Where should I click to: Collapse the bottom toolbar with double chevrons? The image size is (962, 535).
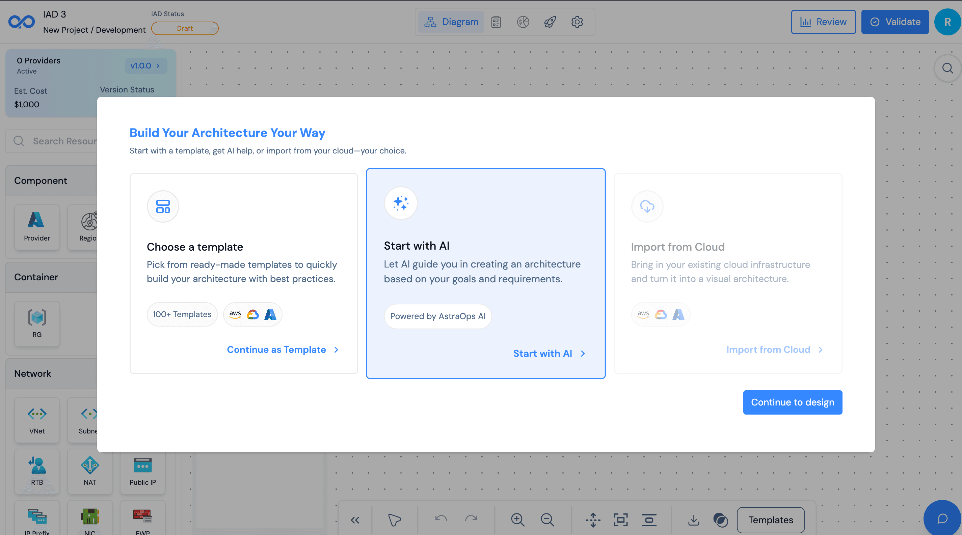pyautogui.click(x=355, y=520)
